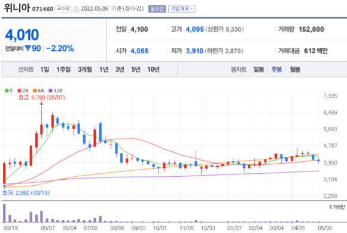347x233 pixels.
Task: Click the 위니아 stock name
Action: coord(17,8)
